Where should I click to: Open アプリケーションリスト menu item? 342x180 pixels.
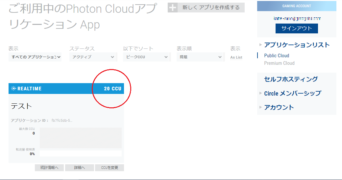[x=297, y=45]
